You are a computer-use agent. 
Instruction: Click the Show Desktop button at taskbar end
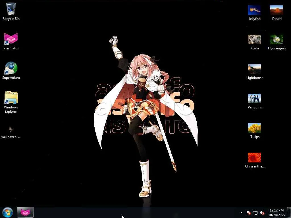tap(289, 213)
